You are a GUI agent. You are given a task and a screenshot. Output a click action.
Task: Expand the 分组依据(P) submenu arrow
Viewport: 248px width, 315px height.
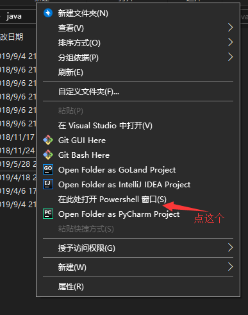(x=230, y=57)
